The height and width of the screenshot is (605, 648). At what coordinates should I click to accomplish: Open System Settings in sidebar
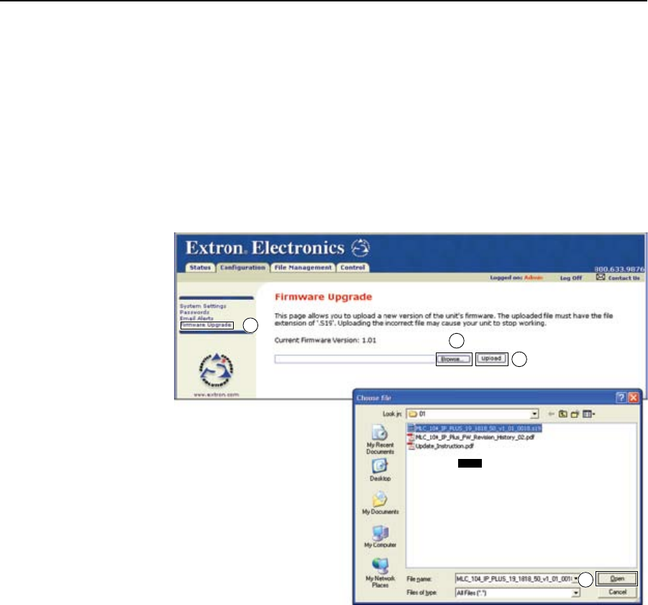click(203, 306)
